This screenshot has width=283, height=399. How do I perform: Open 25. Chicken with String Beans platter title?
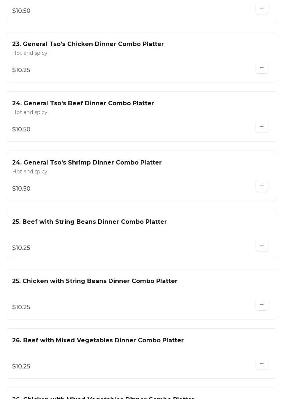tap(95, 281)
